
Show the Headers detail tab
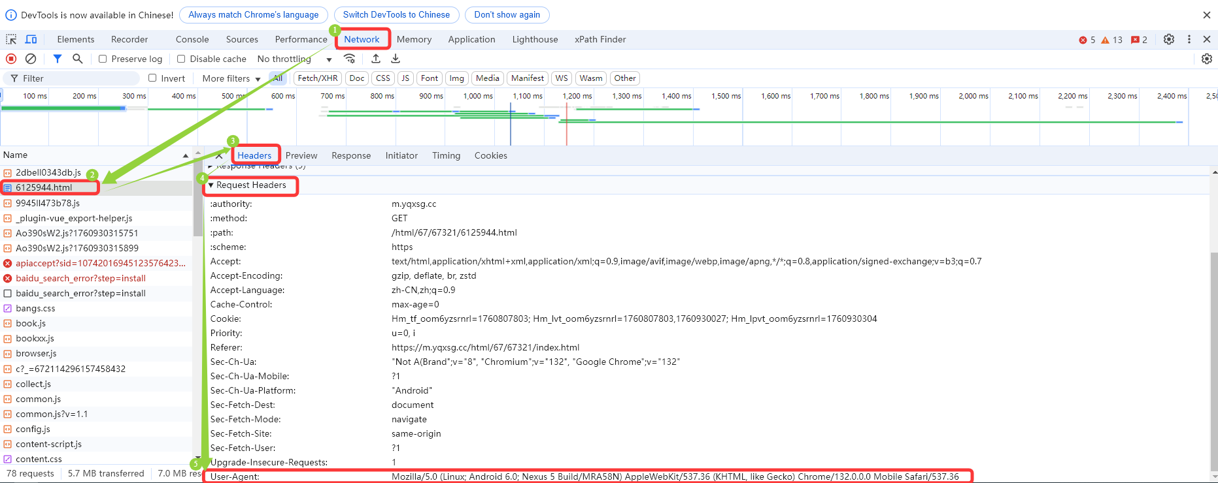254,155
